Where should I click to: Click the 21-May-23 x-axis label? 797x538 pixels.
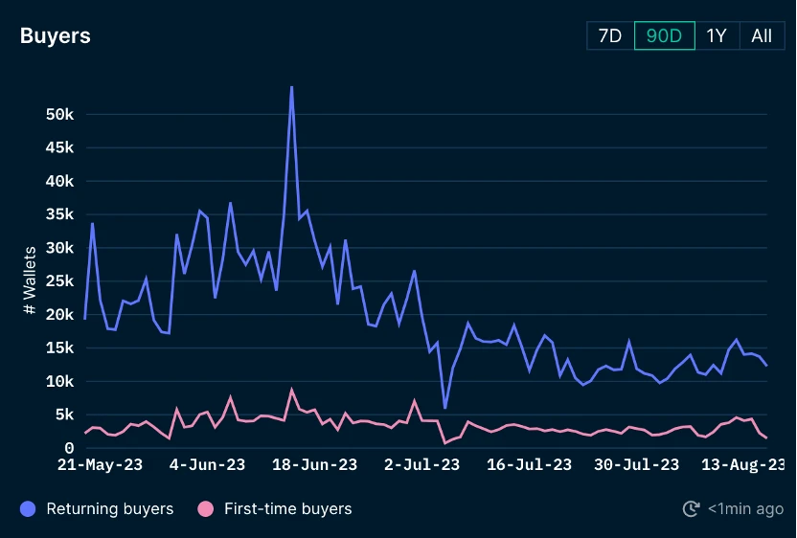coord(100,465)
